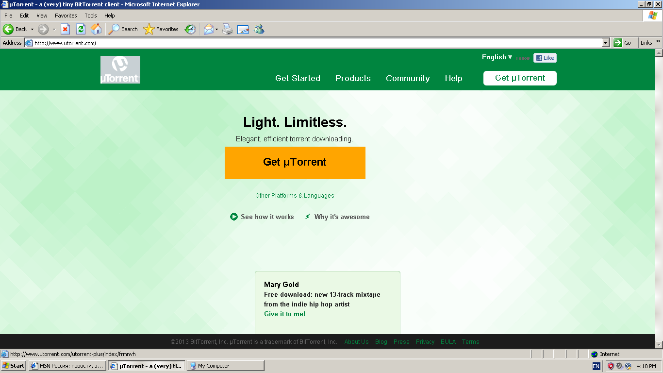Viewport: 663px width, 373px height.
Task: Click the green Go arrow button
Action: [618, 43]
